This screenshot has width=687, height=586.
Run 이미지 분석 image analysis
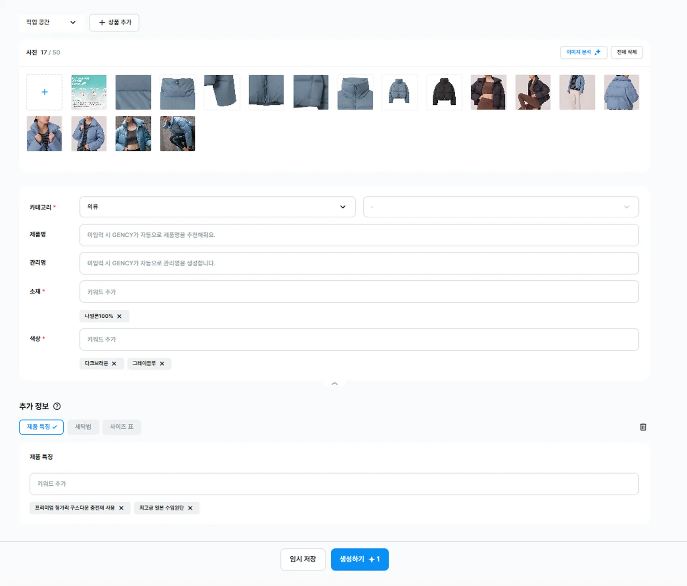coord(583,52)
